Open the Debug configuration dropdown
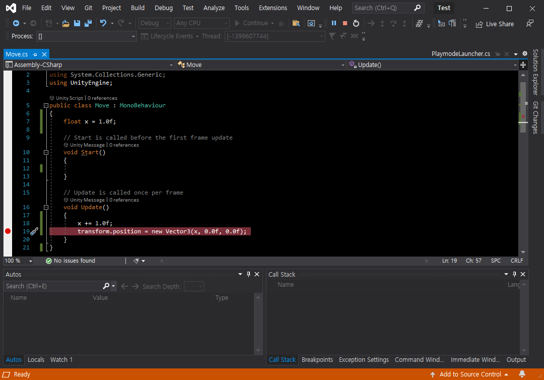 [155, 23]
